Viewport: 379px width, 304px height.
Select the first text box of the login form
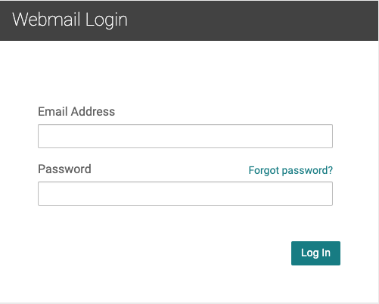185,136
